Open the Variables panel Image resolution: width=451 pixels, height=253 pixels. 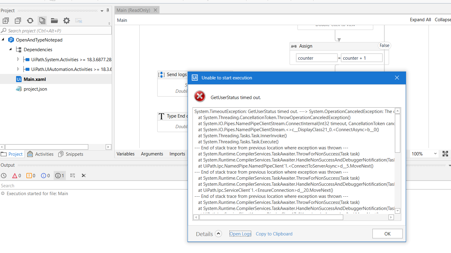pos(125,154)
